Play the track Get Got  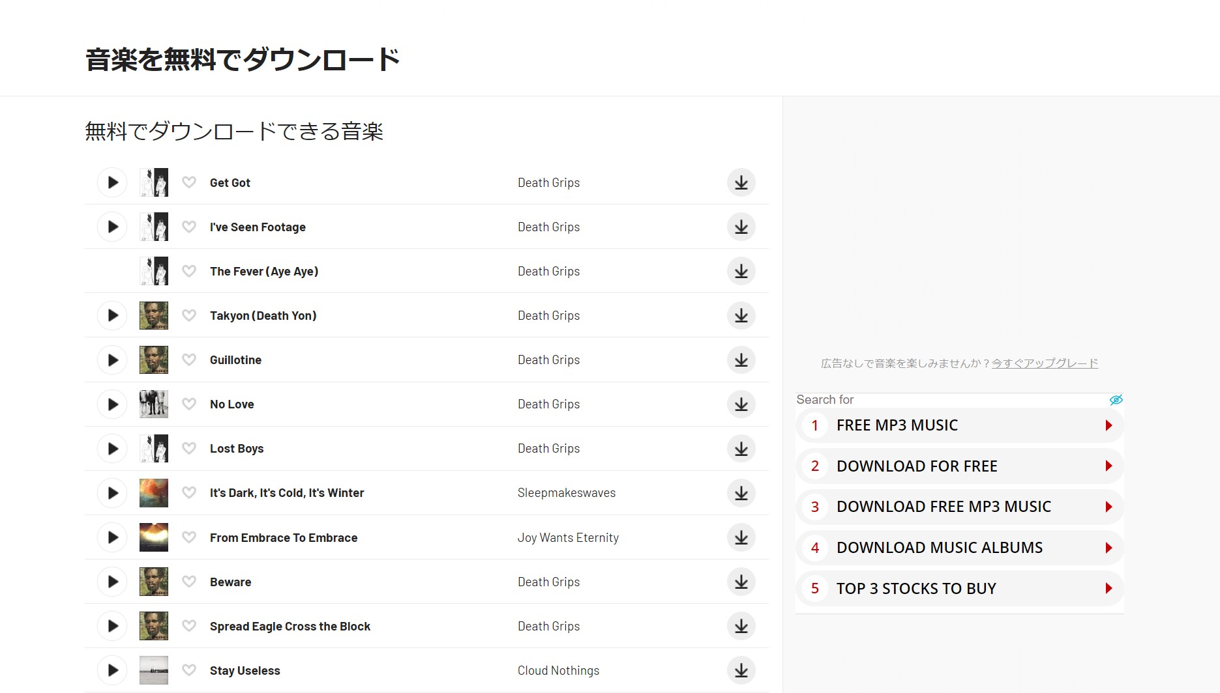point(112,182)
